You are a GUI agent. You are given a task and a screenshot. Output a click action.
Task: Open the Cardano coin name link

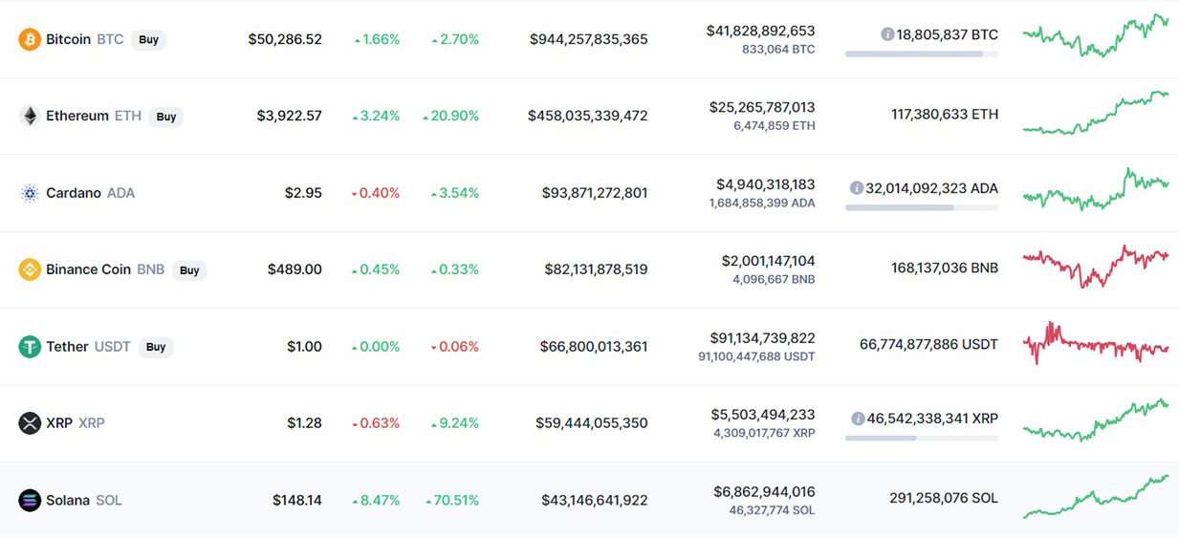coord(74,193)
